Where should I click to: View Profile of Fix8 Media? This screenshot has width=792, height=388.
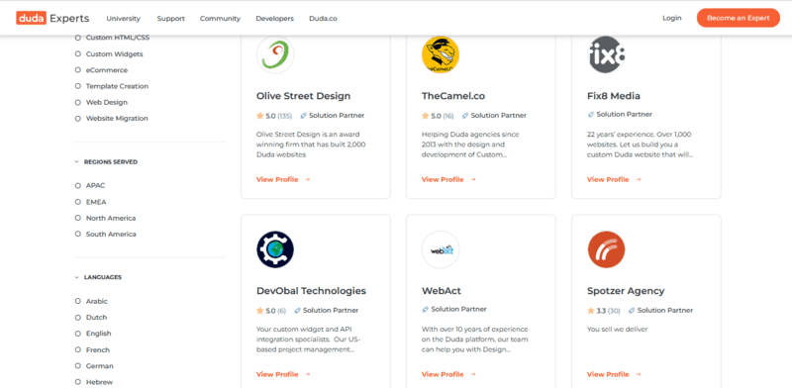614,180
